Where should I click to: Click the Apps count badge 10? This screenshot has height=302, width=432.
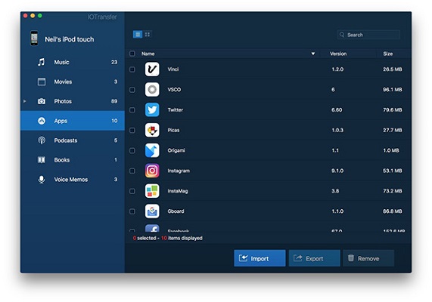114,121
